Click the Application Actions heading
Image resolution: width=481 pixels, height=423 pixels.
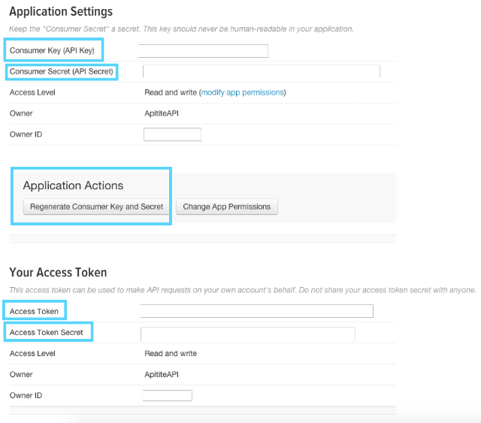73,186
